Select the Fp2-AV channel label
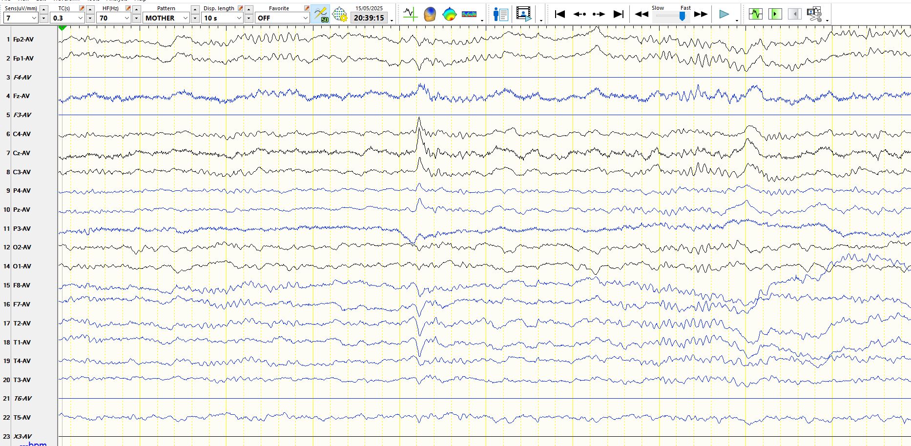Screen dimensions: 911x446 point(23,40)
